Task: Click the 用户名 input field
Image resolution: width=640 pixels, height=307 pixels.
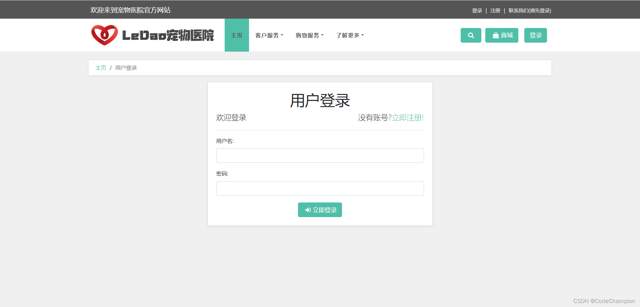Action: (x=320, y=155)
